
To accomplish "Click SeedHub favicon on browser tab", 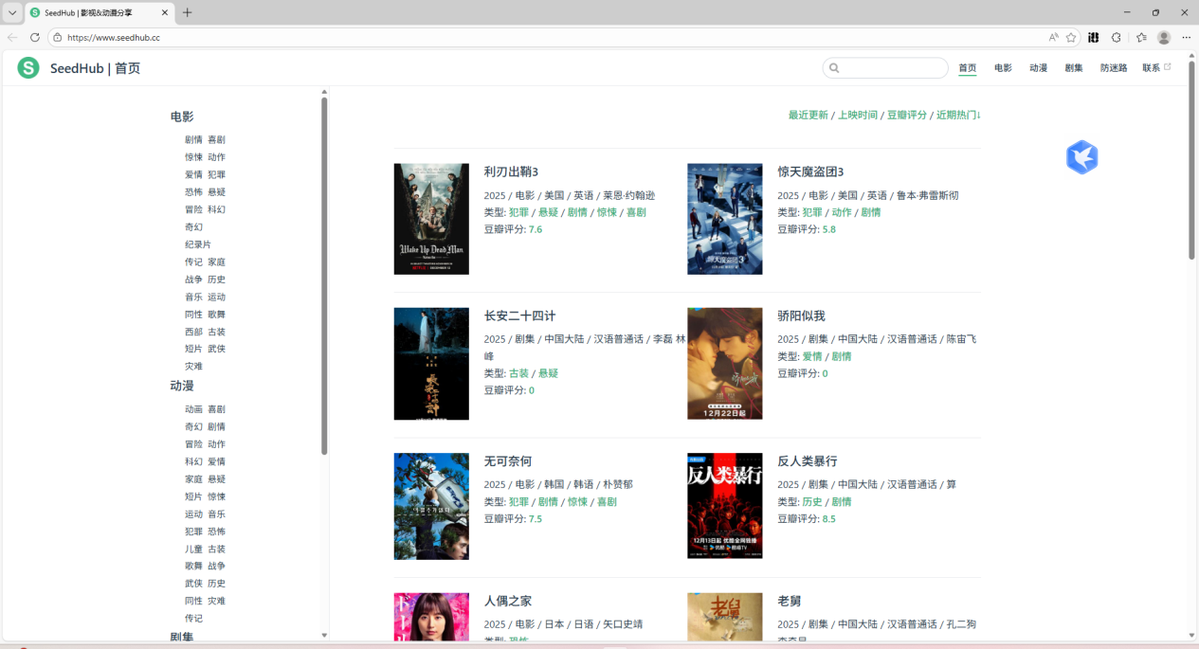I will [35, 12].
